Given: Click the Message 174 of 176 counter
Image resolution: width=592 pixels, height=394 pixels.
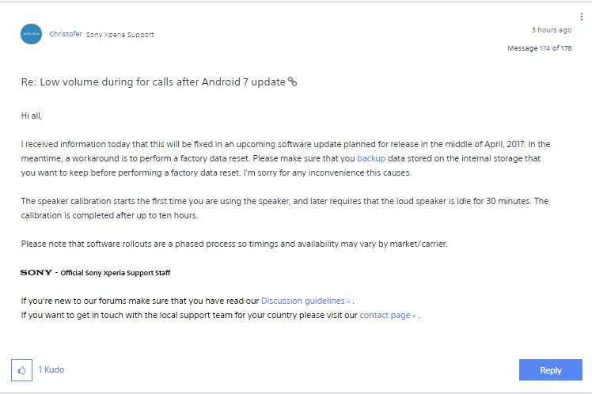Looking at the screenshot, I should pyautogui.click(x=539, y=48).
